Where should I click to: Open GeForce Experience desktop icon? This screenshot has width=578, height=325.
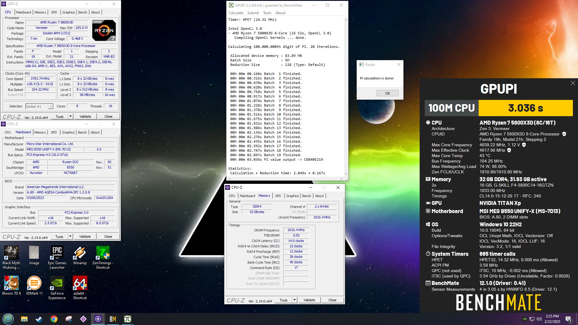coord(57,288)
